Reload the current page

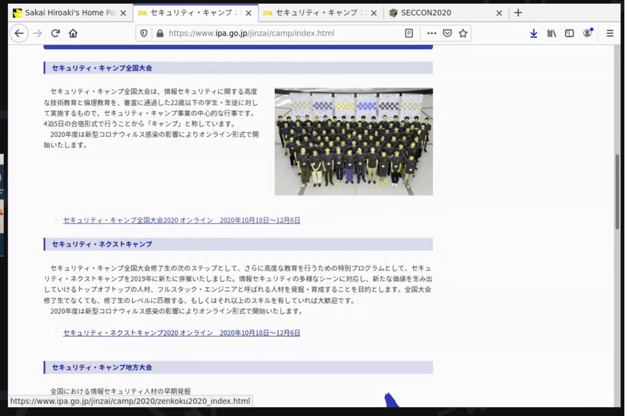point(55,33)
